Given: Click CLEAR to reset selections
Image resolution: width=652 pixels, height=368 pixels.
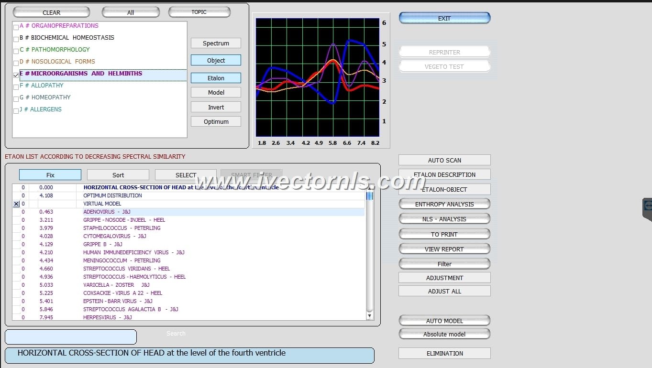Looking at the screenshot, I should point(51,12).
